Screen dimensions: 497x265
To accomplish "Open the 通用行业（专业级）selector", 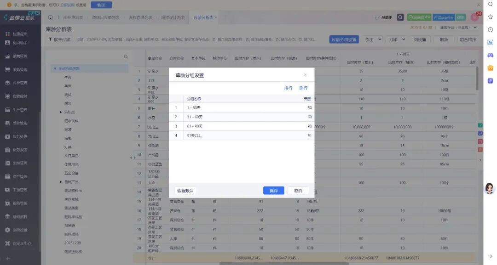I will 458,28.
